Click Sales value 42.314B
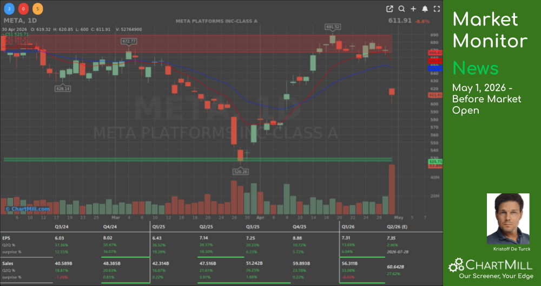This screenshot has height=286, width=541. tap(161, 263)
